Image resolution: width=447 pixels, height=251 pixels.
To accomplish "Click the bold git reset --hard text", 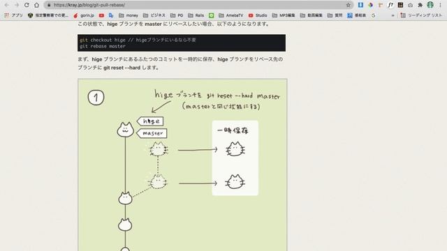I will (x=122, y=68).
